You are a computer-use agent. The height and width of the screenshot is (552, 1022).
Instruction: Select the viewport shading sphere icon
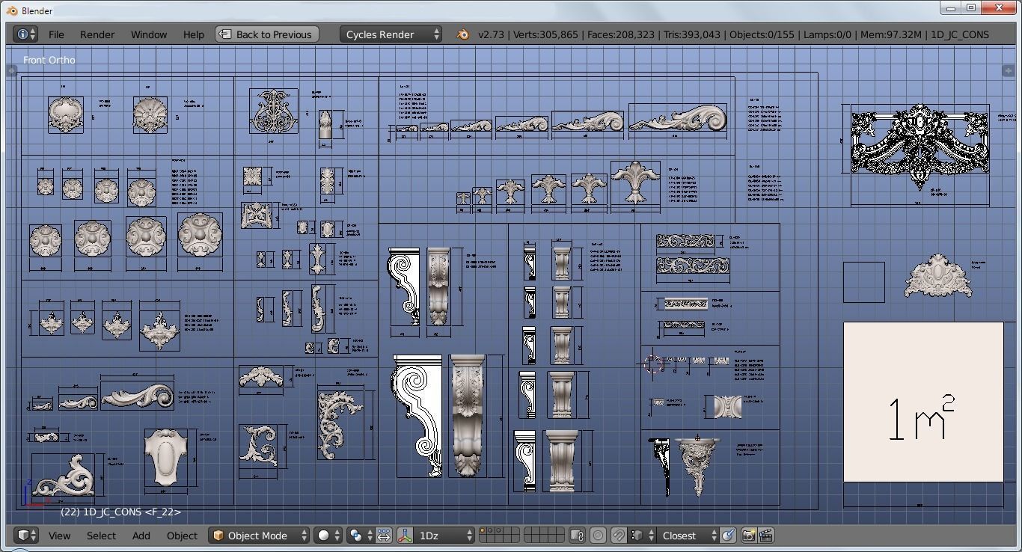pos(323,536)
